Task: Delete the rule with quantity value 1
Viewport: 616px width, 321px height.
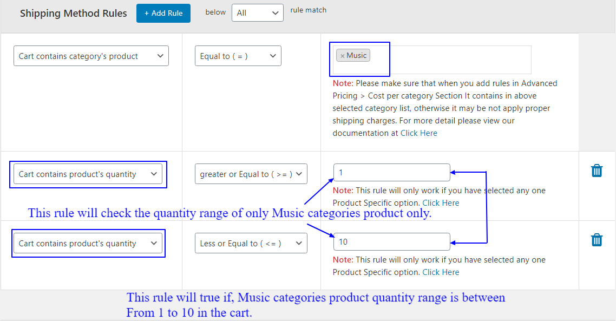Action: [597, 171]
